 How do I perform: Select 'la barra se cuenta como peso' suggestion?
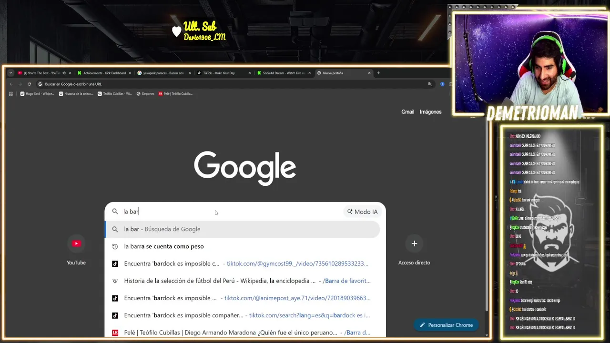tap(243, 246)
